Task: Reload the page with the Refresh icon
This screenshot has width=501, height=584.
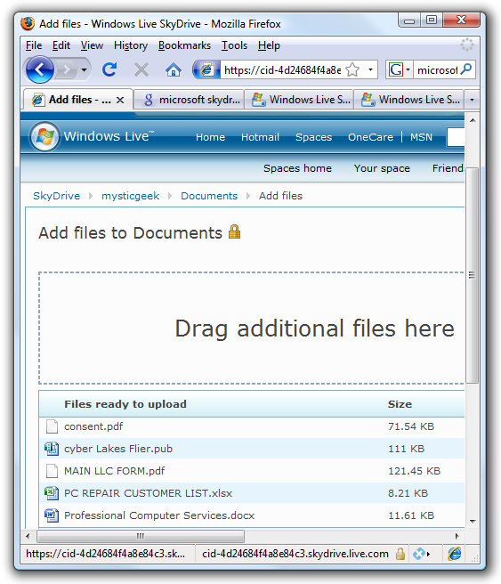Action: click(x=109, y=69)
